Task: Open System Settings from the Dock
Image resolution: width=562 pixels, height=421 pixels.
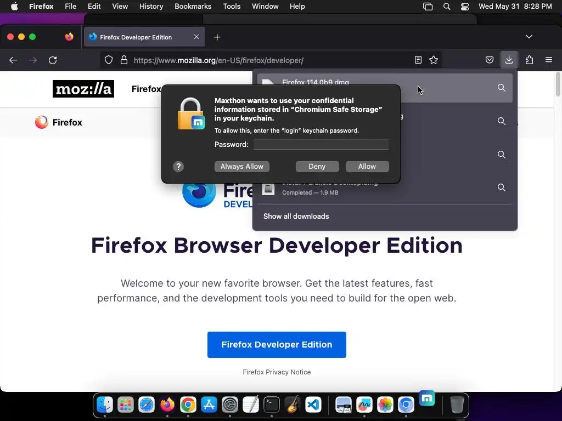Action: pos(230,405)
